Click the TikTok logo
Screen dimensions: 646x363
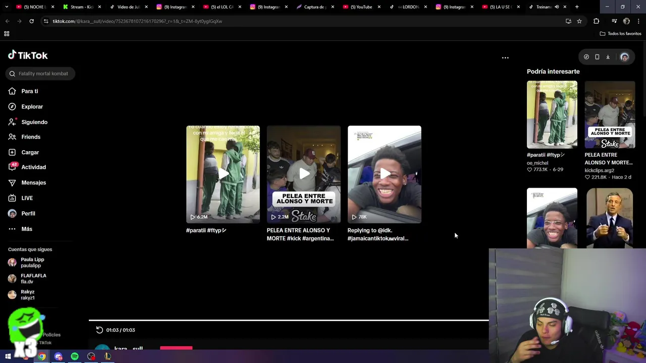28,55
